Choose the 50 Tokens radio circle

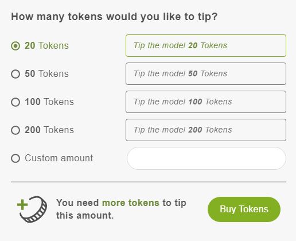(15, 74)
